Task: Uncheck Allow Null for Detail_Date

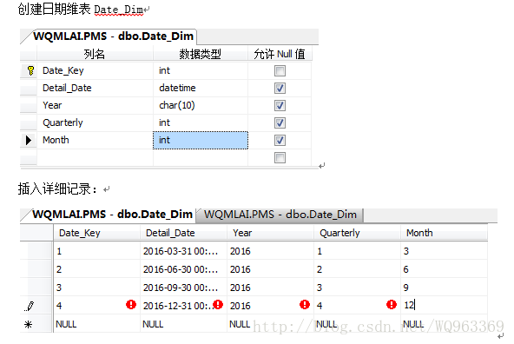Action: (280, 88)
